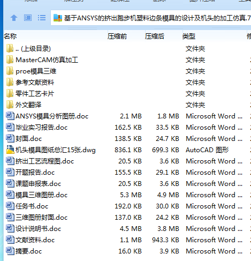Screen dimensions: 251x261
Task: Click the Word icon of 封面.doc
Action: click(10, 138)
